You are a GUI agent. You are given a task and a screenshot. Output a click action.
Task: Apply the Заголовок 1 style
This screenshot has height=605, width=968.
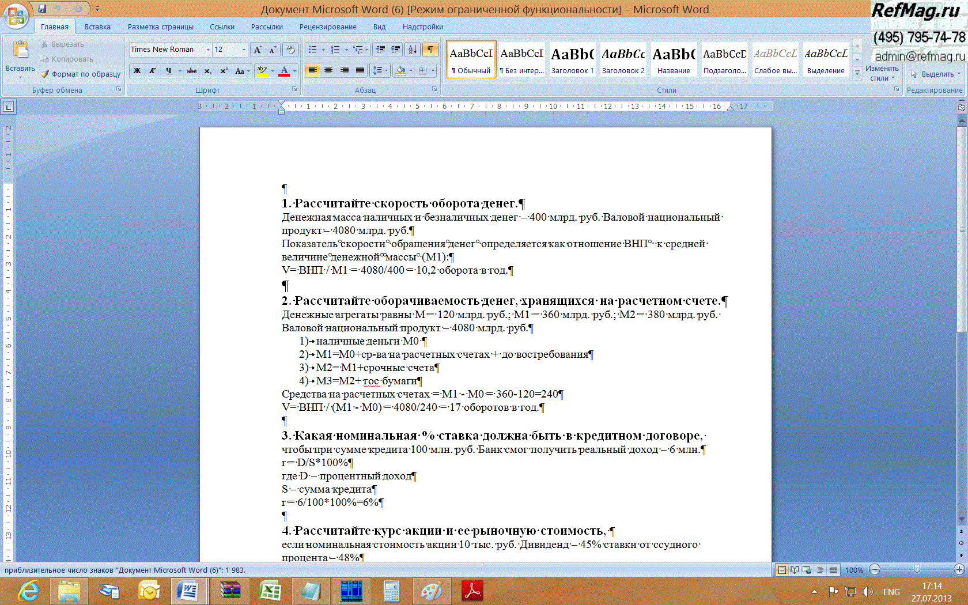(572, 59)
